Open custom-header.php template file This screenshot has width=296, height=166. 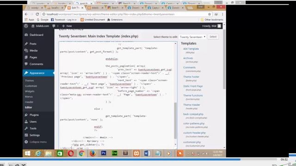(194, 133)
